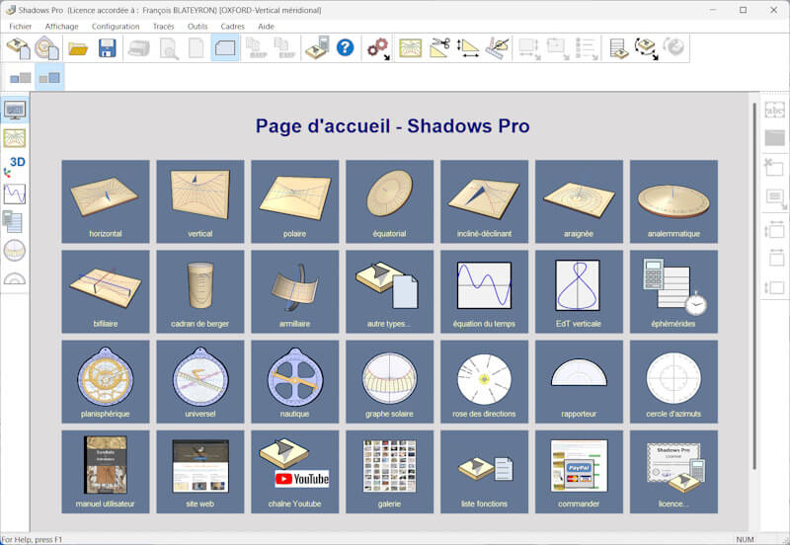
Task: Browse the galerie tile
Action: (389, 472)
